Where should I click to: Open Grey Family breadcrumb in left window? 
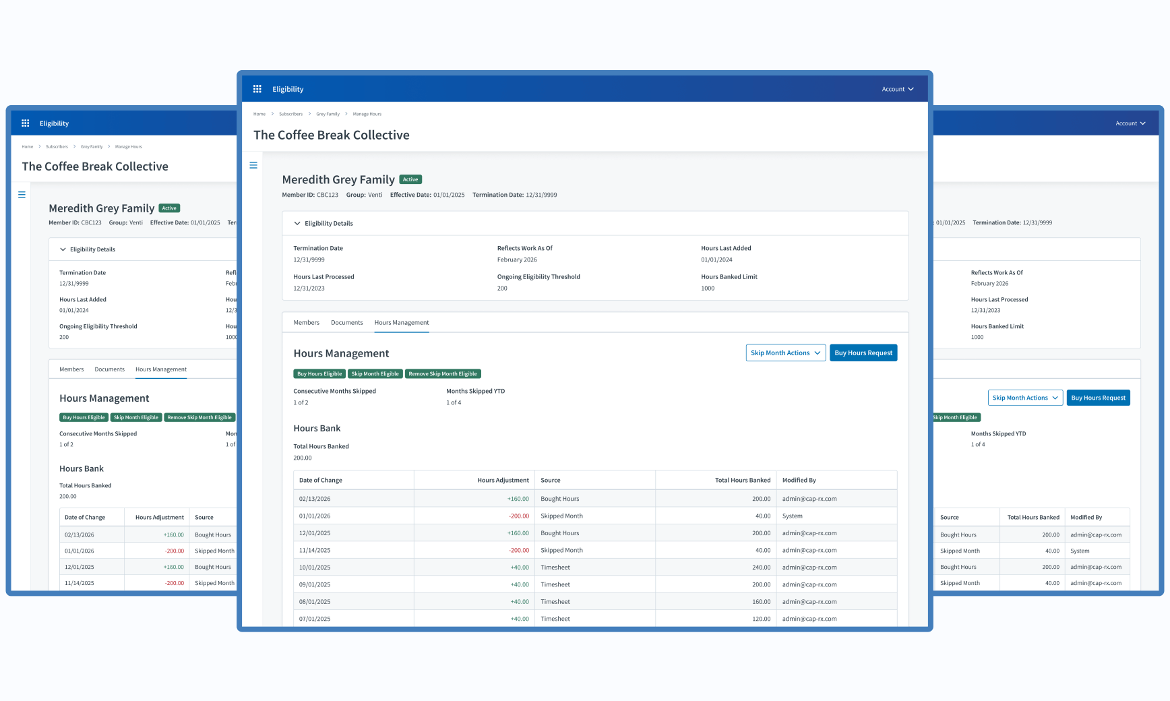click(x=92, y=146)
